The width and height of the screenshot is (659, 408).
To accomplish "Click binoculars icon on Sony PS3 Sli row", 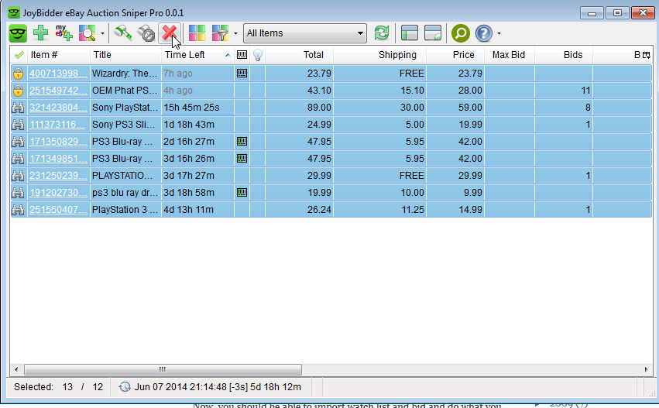I will click(x=18, y=125).
